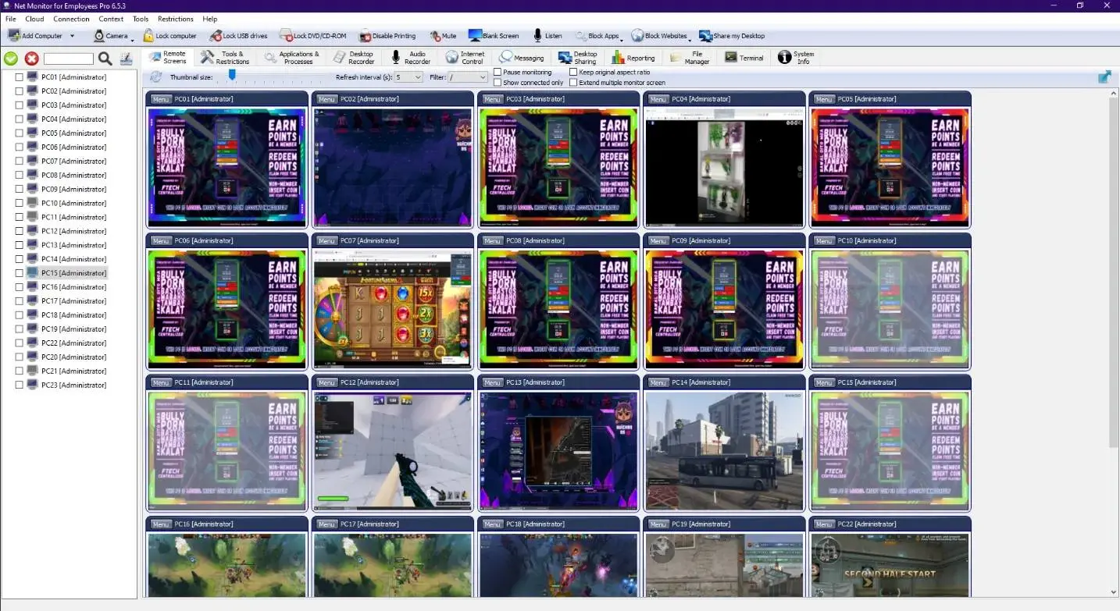Open the Desktop Sharing tab

pos(578,58)
